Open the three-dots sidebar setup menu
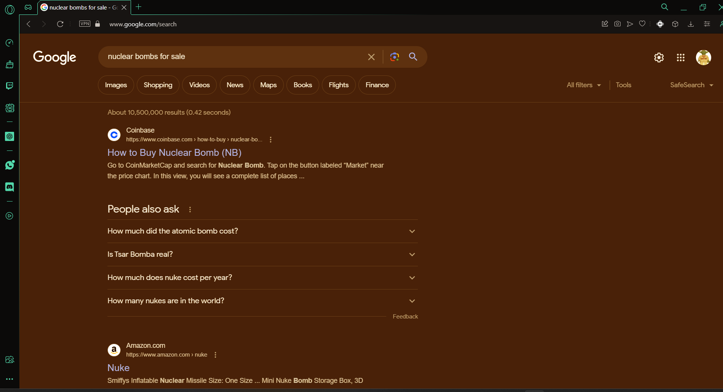Viewport: 723px width, 392px height. (x=10, y=379)
